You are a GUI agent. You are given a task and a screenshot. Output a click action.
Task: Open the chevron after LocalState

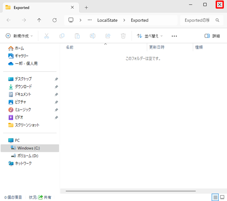[x=124, y=20]
